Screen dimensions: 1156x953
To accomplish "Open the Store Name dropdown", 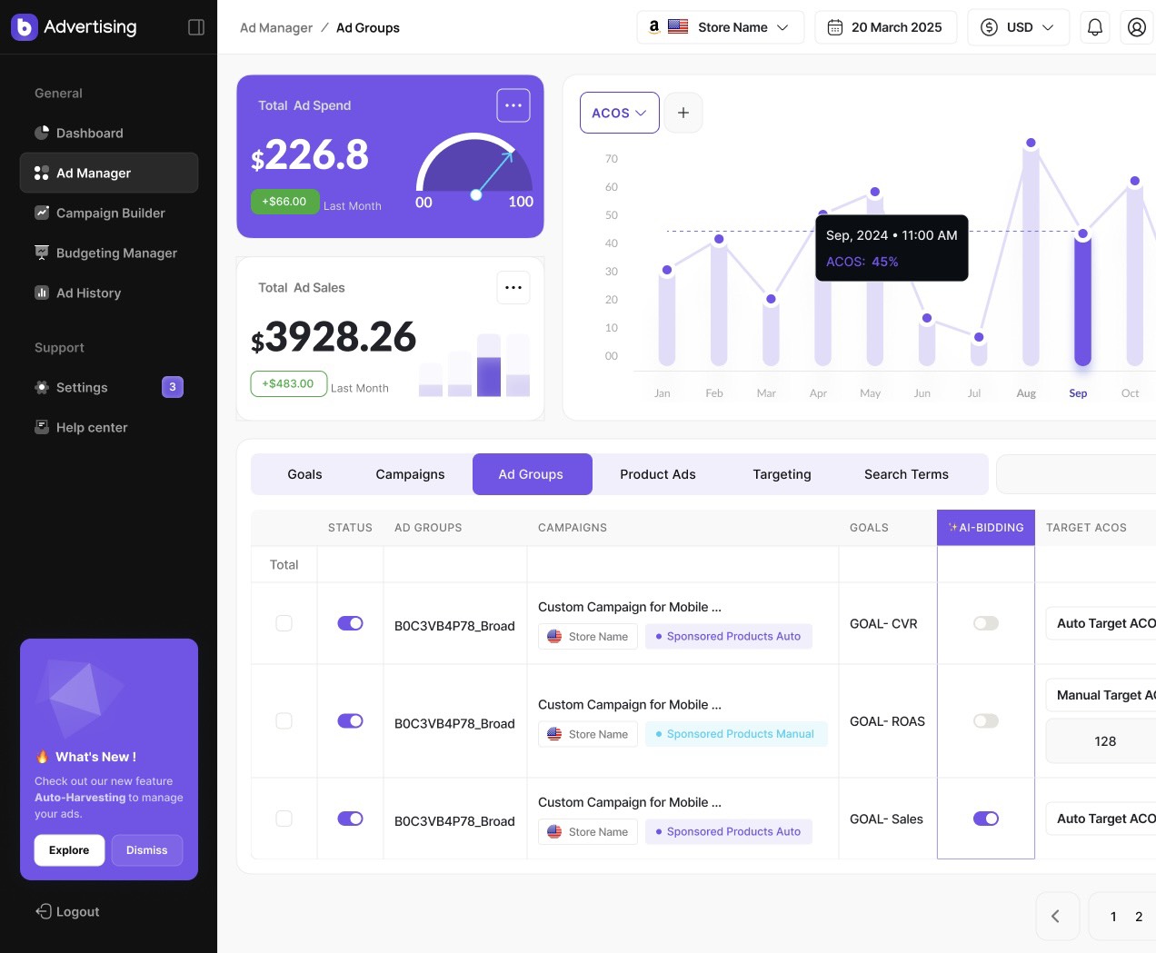I will (720, 27).
